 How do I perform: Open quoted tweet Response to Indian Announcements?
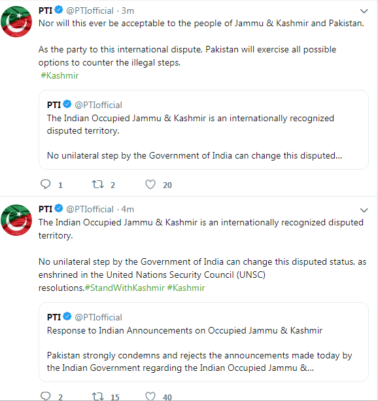pyautogui.click(x=203, y=342)
